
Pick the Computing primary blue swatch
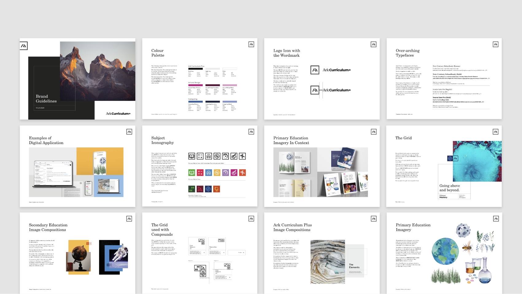pyautogui.click(x=195, y=102)
